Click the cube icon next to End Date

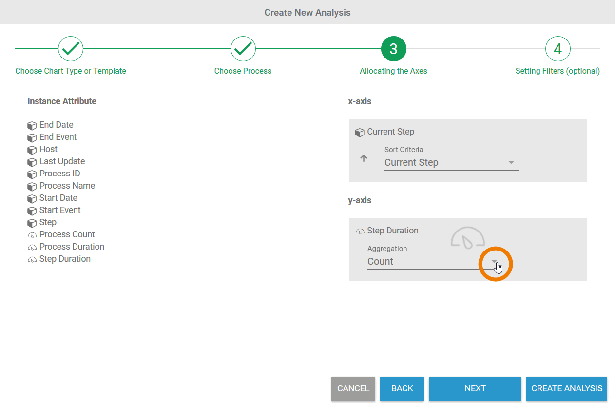[x=32, y=125]
